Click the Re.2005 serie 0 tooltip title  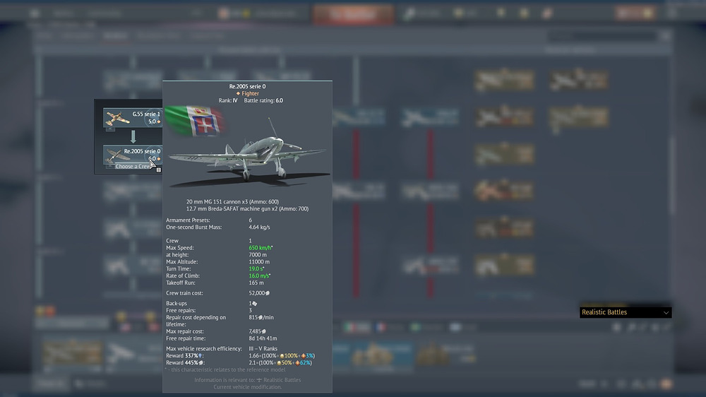coord(248,86)
